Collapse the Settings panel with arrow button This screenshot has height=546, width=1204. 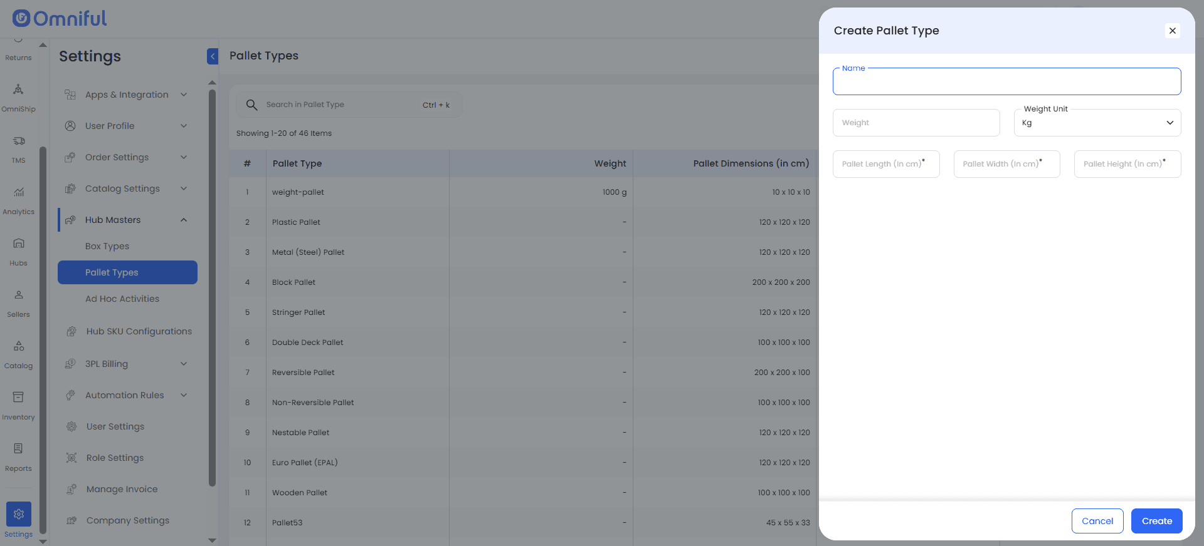[x=213, y=56]
